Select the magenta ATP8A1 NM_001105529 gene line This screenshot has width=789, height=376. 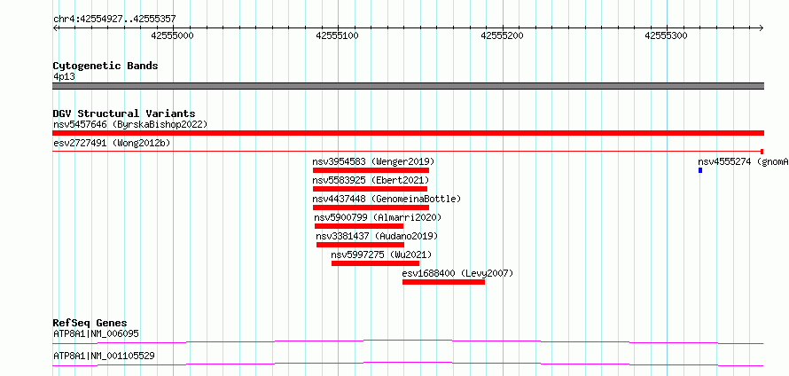[408, 364]
